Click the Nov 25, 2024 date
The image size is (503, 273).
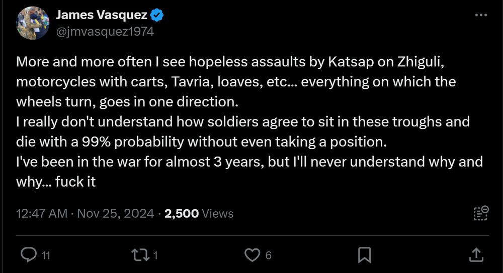(x=115, y=213)
